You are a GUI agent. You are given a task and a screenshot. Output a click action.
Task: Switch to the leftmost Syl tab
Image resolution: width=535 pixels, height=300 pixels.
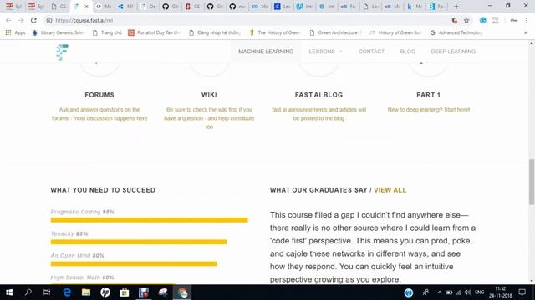(x=13, y=7)
